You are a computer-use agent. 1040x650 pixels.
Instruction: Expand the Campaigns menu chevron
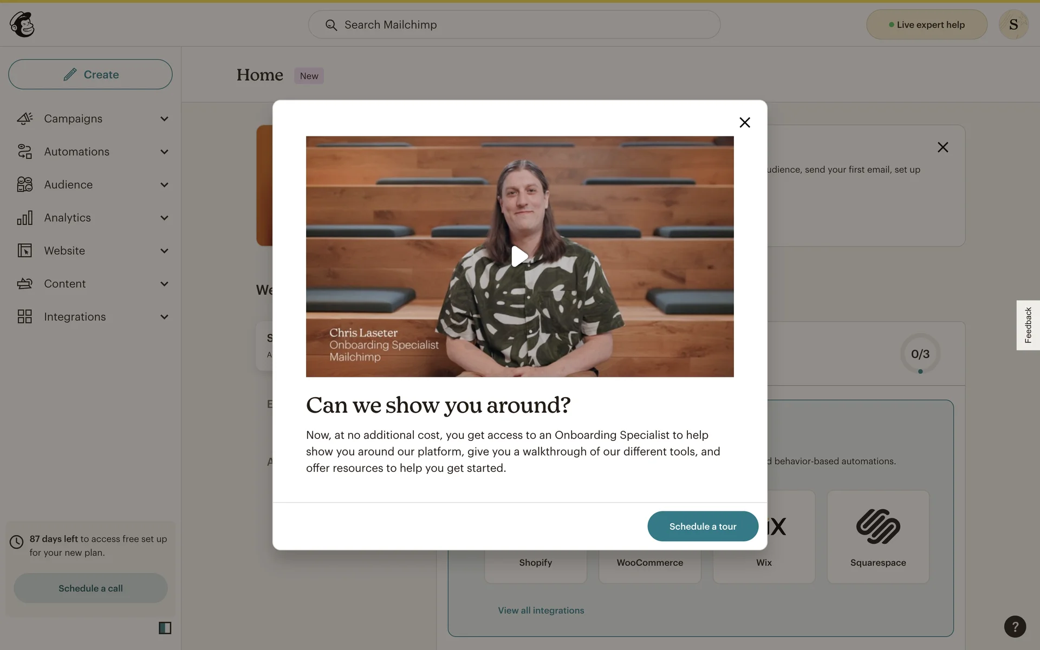[x=164, y=119]
